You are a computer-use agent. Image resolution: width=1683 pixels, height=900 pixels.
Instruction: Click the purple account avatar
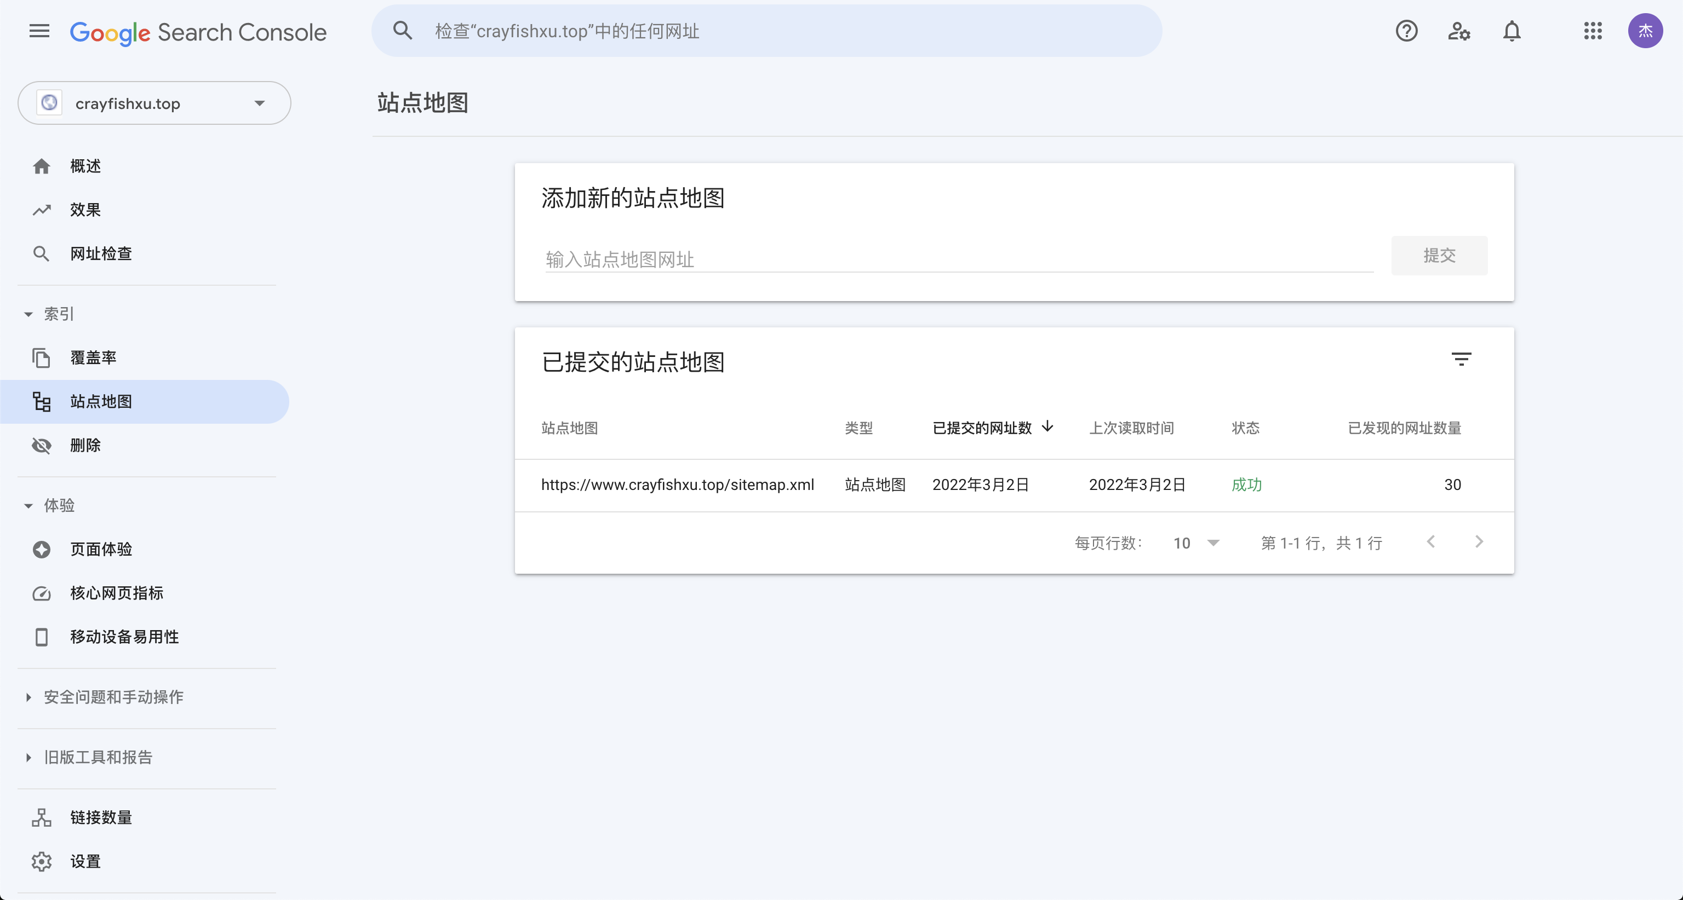[x=1645, y=31]
